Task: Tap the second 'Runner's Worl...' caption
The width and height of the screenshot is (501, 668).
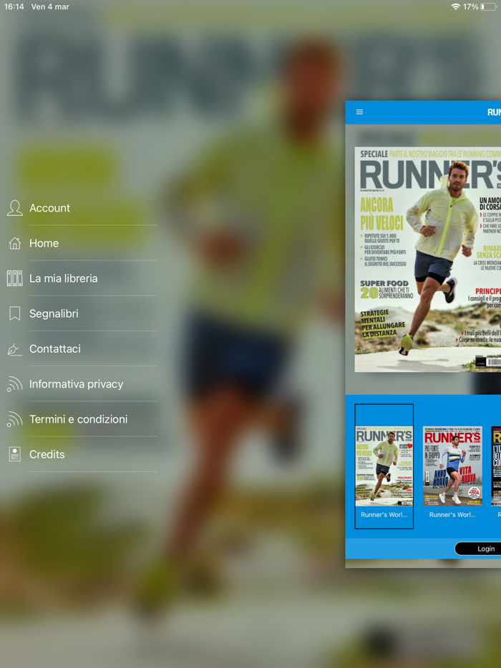Action: (x=452, y=515)
